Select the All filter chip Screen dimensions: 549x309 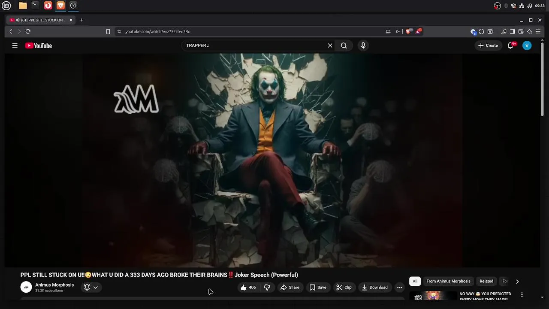[x=415, y=281]
